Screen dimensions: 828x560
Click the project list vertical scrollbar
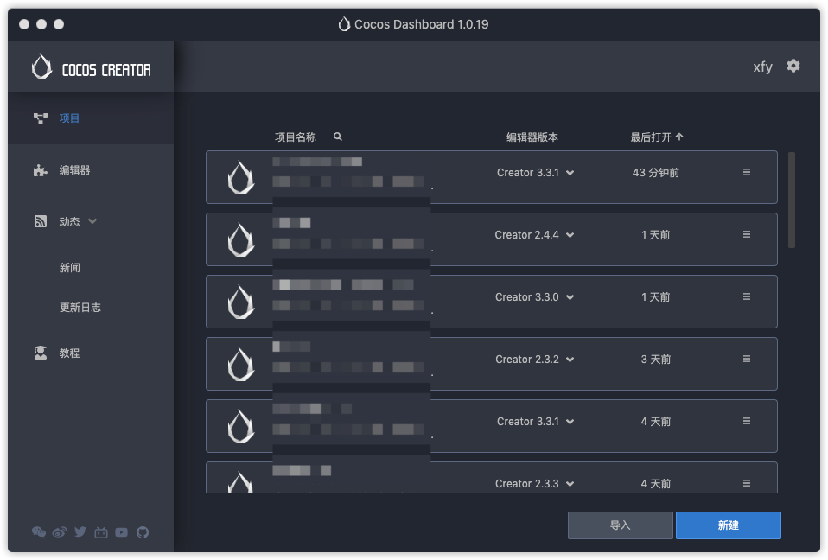791,200
